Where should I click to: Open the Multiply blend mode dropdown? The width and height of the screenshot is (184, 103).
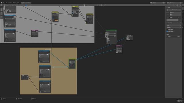click(x=174, y=27)
